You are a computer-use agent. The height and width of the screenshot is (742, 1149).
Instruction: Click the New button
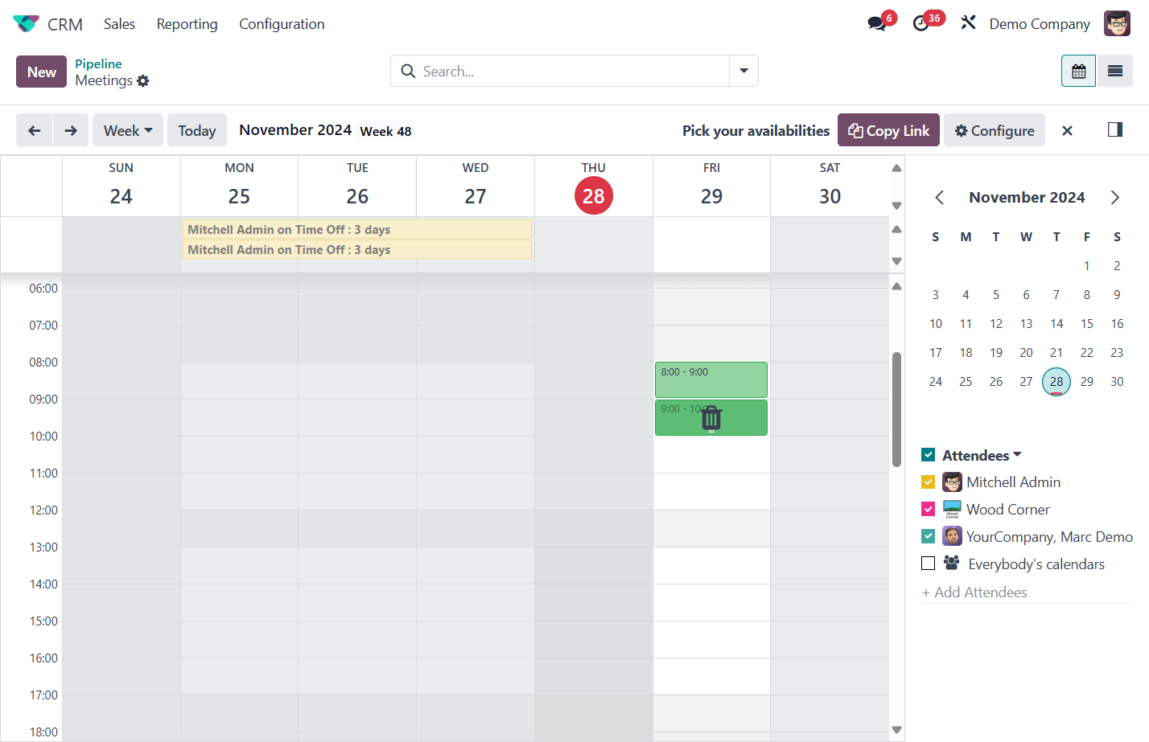click(x=41, y=72)
